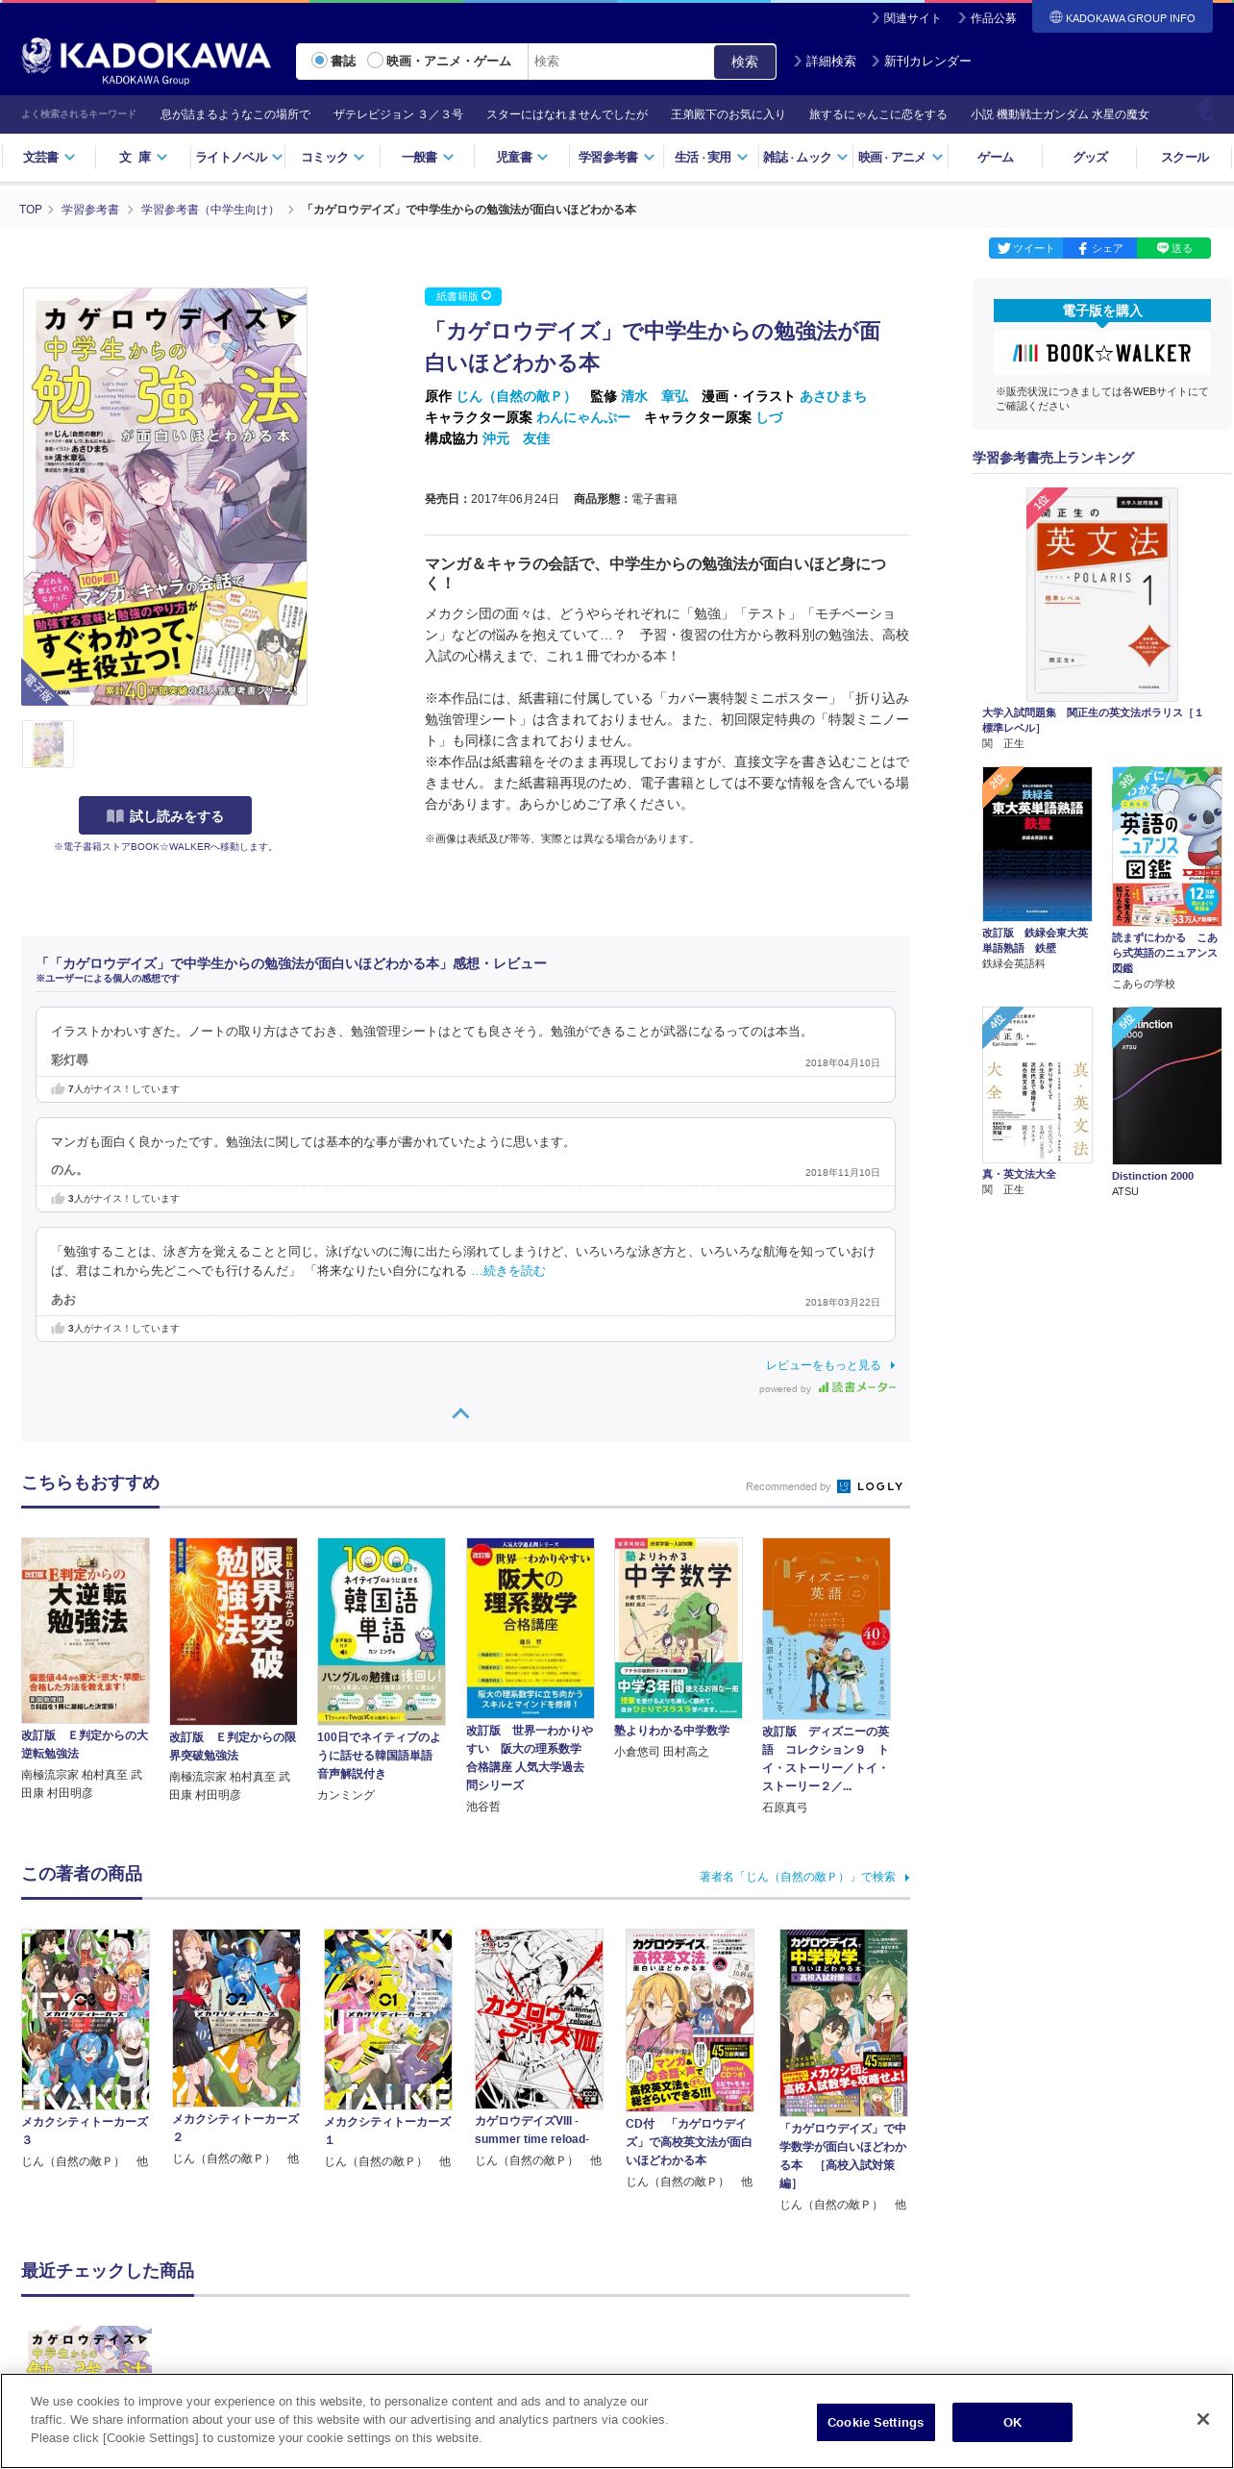Open カゲロウデイズVIII summer time reload cover
Image resolution: width=1234 pixels, height=2469 pixels.
(539, 2018)
